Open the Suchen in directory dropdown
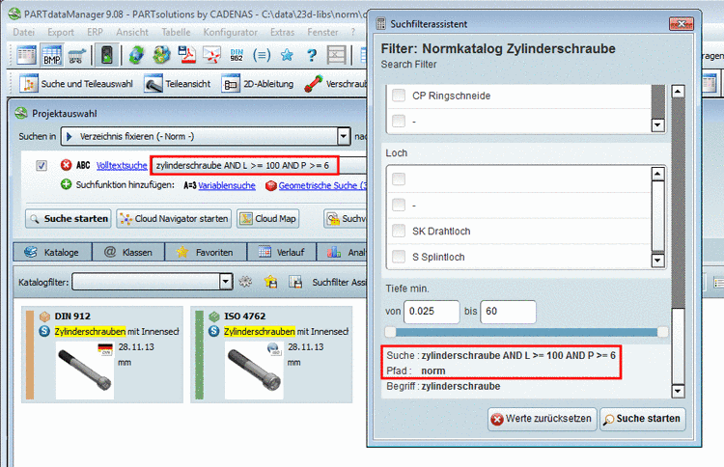Image resolution: width=724 pixels, height=467 pixels. click(343, 137)
